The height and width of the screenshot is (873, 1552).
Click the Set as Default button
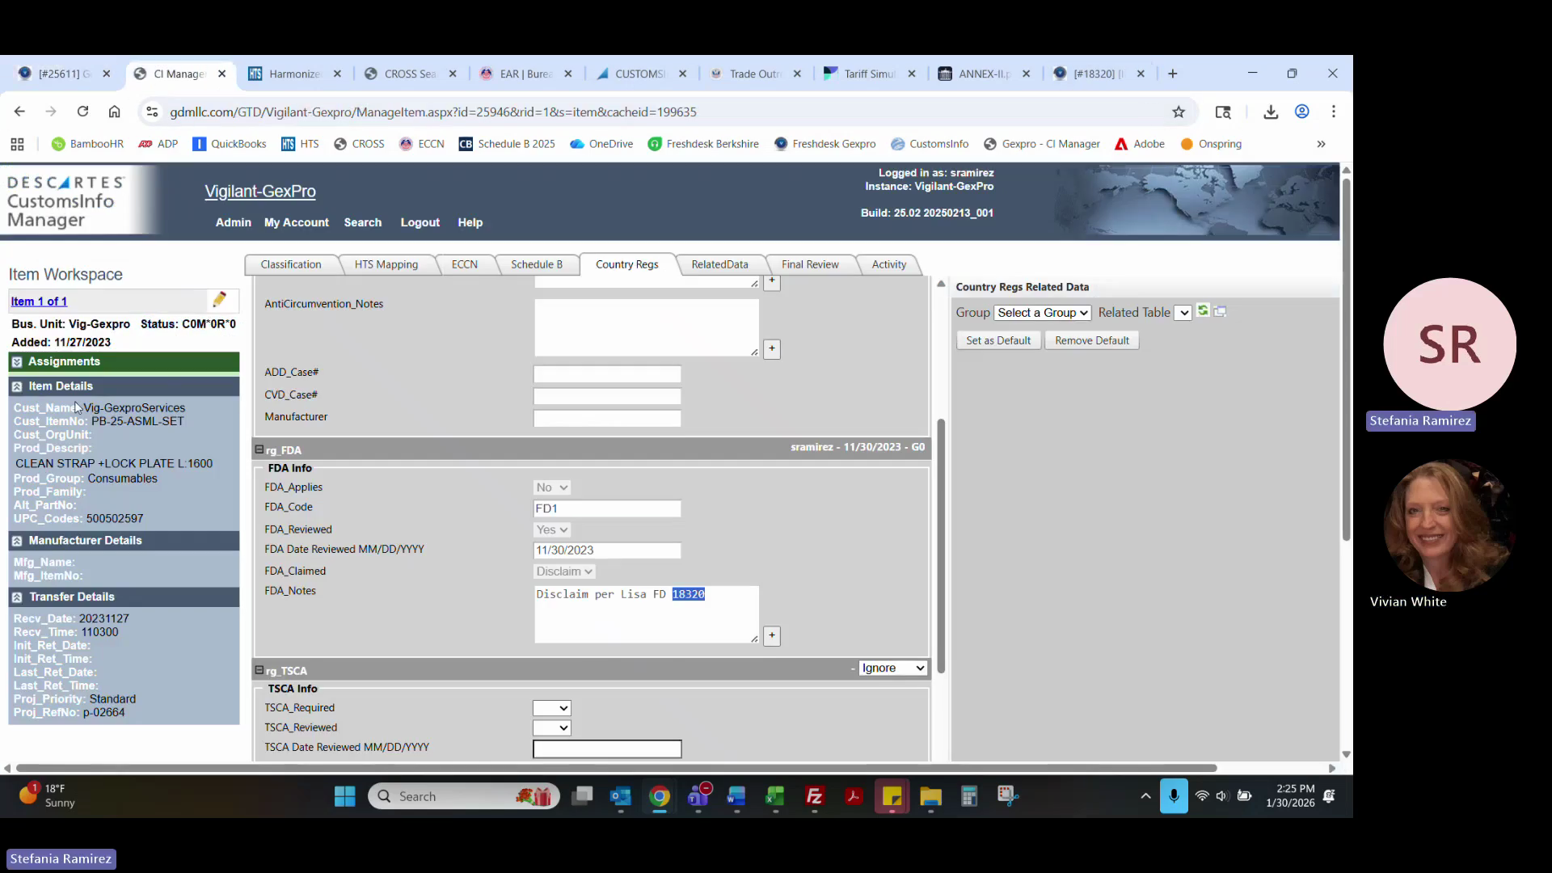tap(997, 341)
